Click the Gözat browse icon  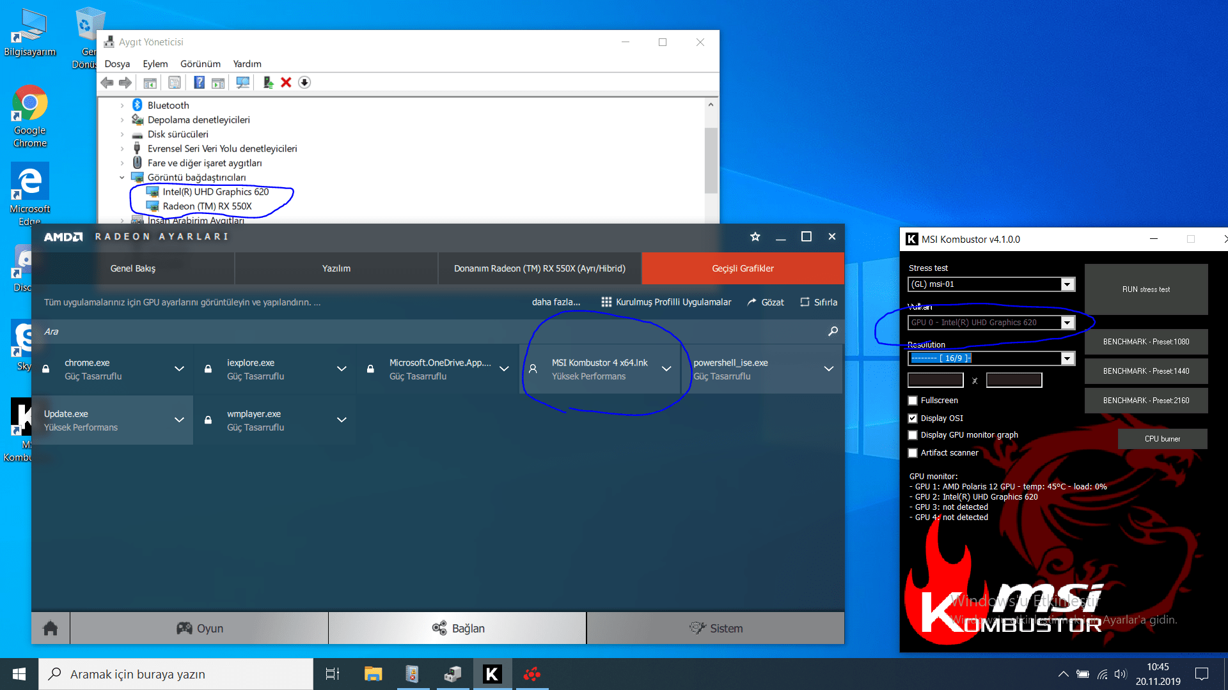click(752, 302)
